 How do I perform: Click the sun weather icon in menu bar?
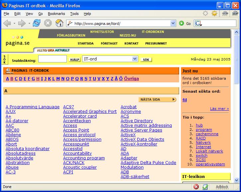[214, 14]
